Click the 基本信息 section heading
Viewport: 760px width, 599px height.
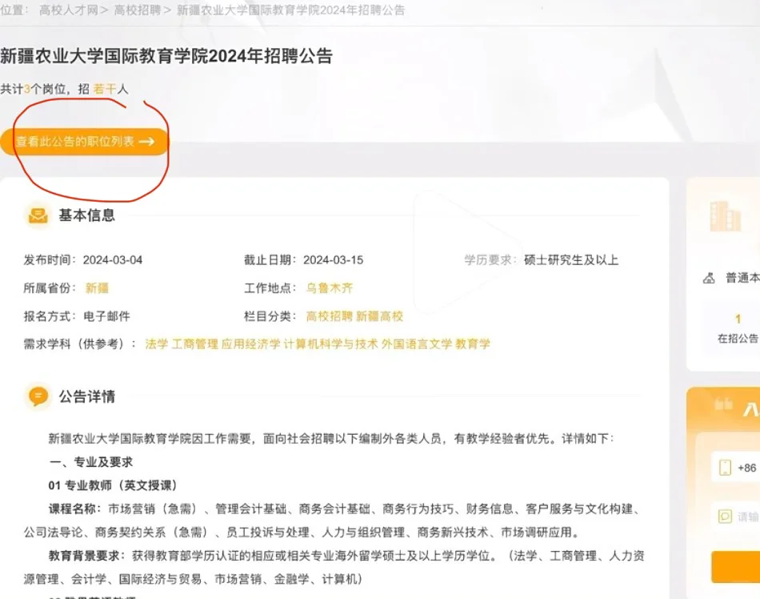[86, 215]
